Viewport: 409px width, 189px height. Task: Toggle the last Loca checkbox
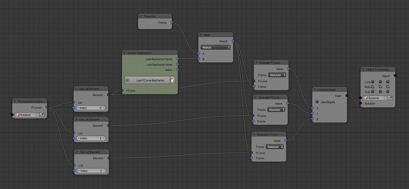click(388, 82)
